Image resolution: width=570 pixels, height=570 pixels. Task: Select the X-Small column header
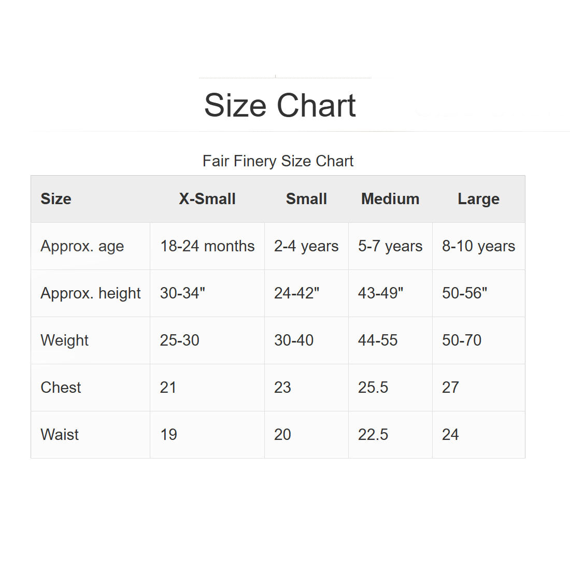tap(207, 199)
